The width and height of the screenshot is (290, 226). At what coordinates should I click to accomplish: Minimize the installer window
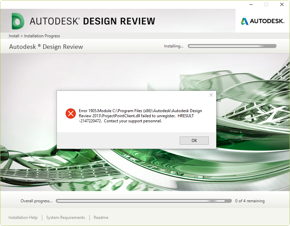tap(251, 4)
